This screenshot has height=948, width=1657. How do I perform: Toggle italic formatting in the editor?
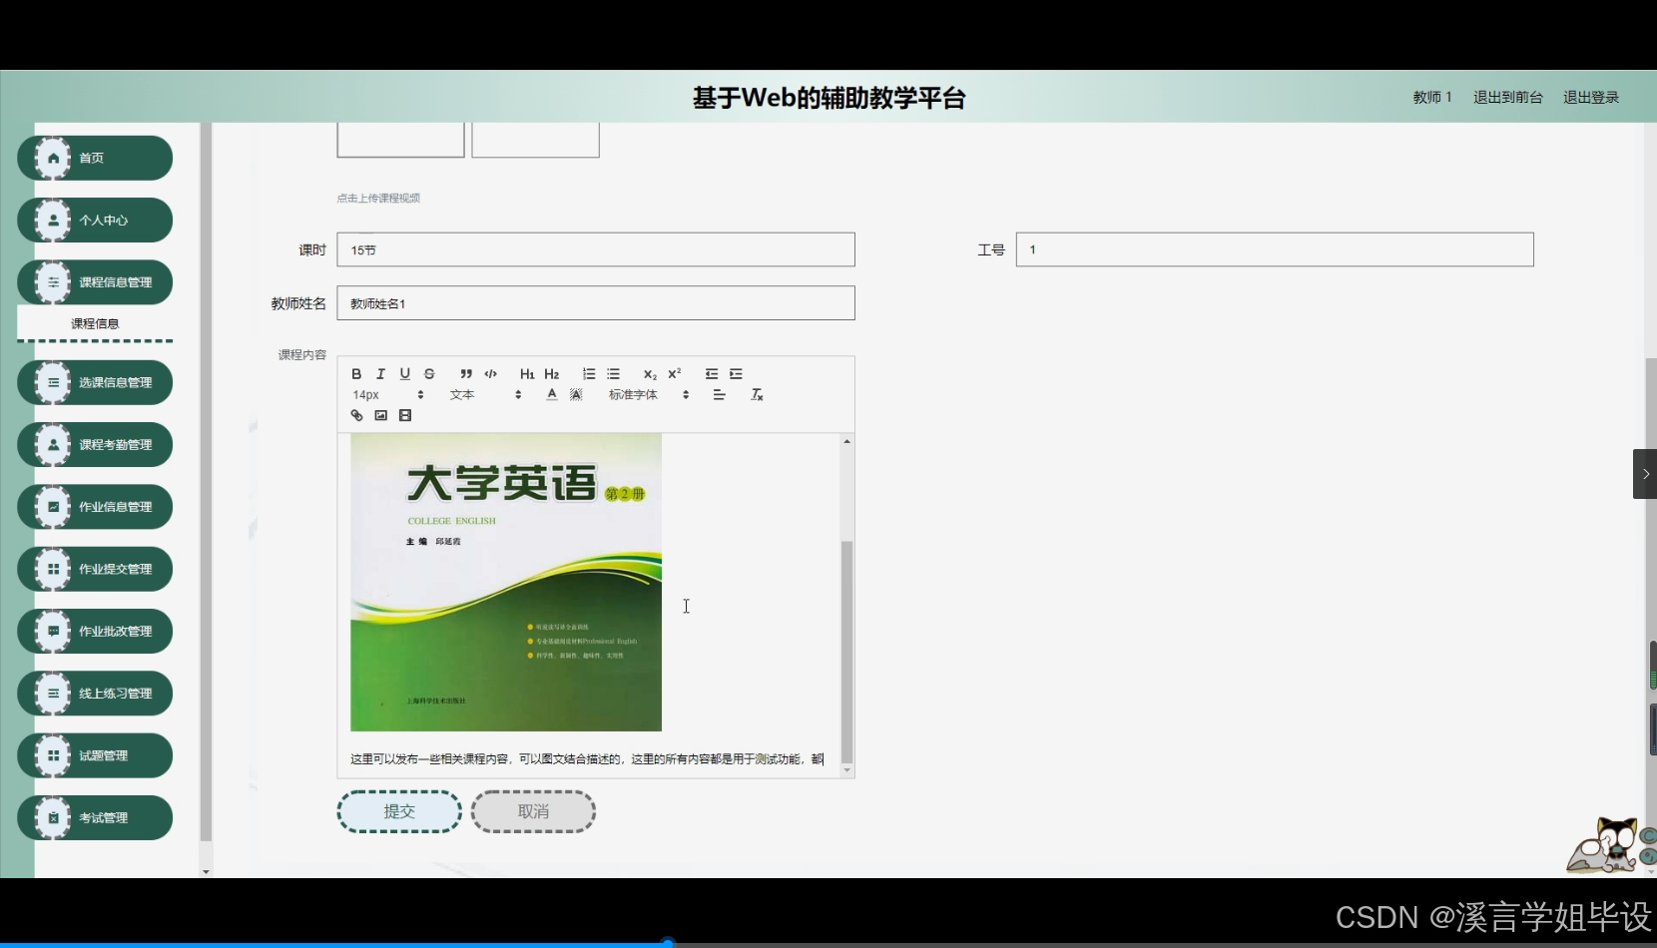380,374
